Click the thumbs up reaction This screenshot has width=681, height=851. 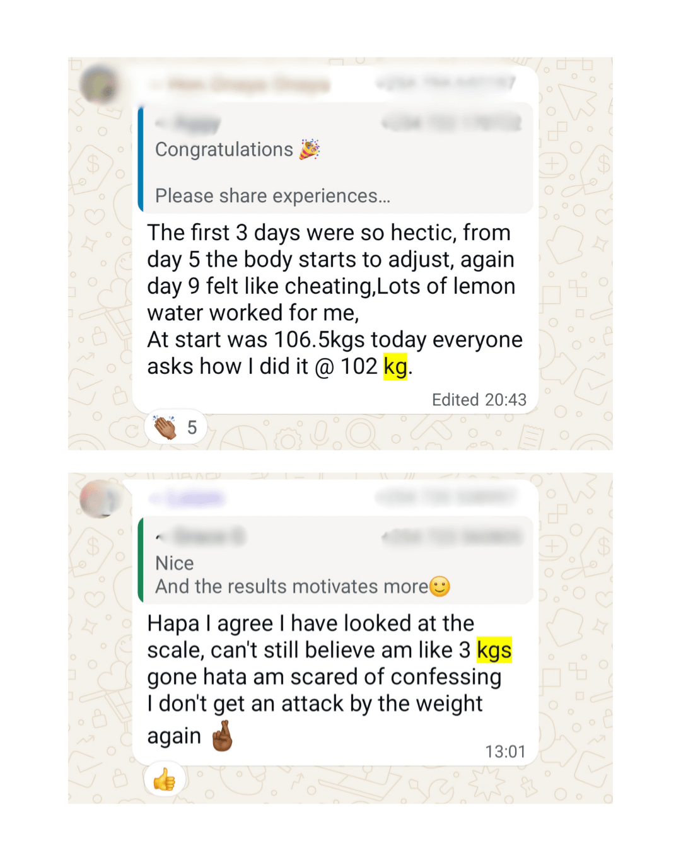[x=165, y=780]
